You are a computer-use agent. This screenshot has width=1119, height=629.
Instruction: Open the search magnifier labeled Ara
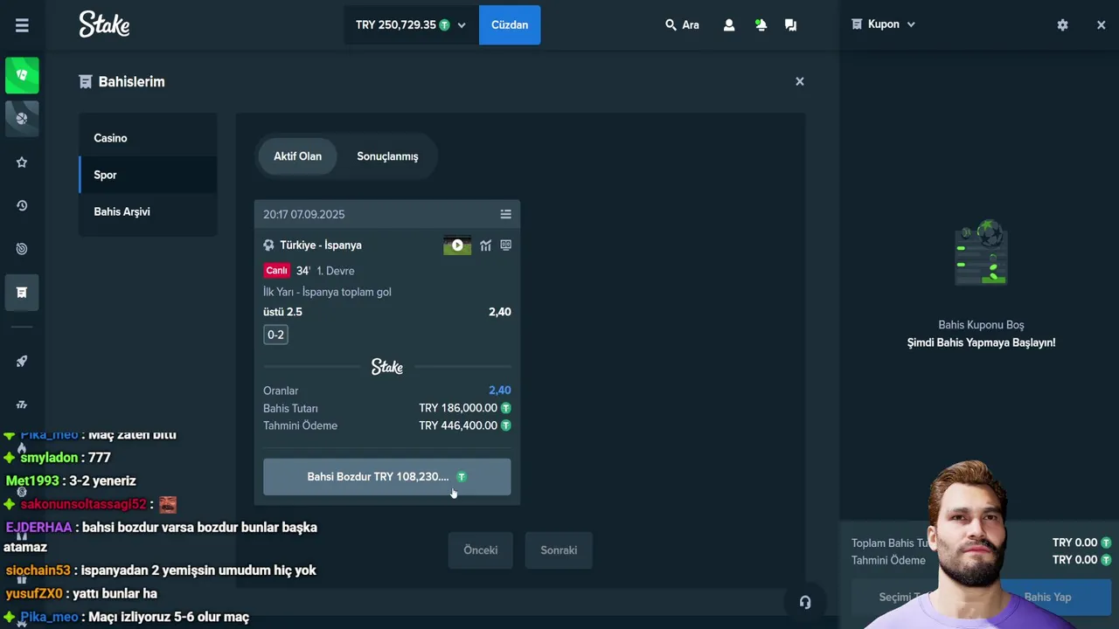[682, 25]
